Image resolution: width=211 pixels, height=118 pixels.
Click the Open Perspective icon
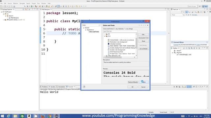tap(200, 6)
